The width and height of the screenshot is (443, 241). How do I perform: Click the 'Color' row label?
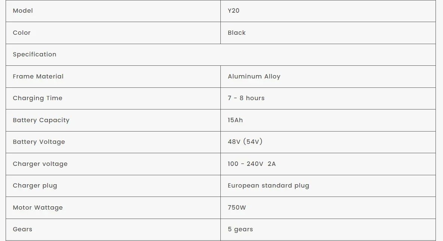[x=22, y=33]
